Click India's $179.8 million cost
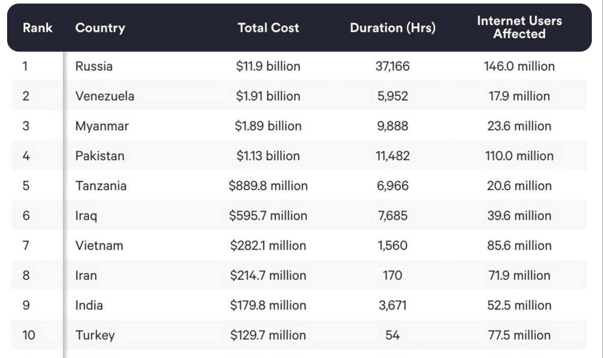The image size is (603, 358). coord(268,305)
